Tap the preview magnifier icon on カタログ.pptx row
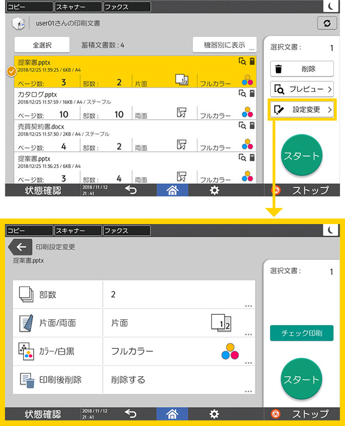This screenshot has height=426, width=345. click(x=242, y=93)
